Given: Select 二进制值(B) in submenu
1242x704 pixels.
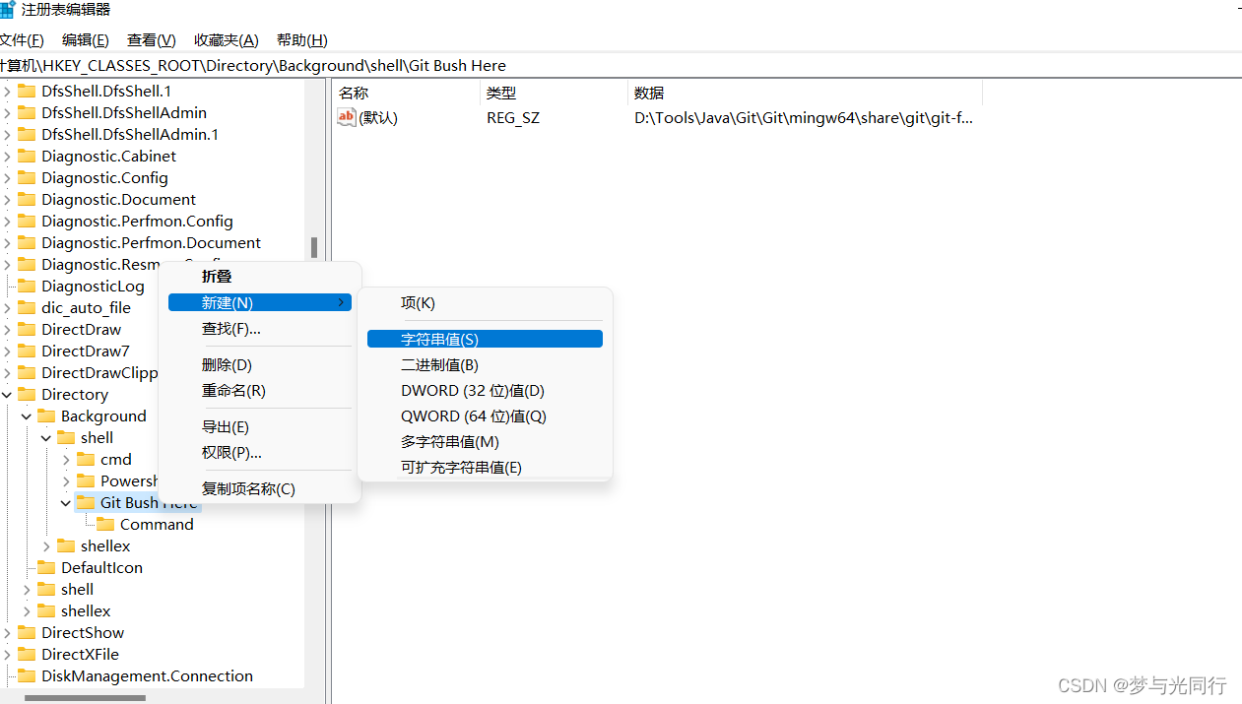Looking at the screenshot, I should [485, 365].
